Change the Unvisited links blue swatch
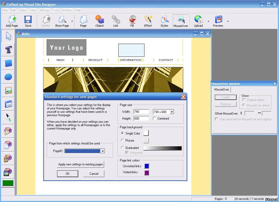Screen dimensions: 279x202 (x=147, y=166)
